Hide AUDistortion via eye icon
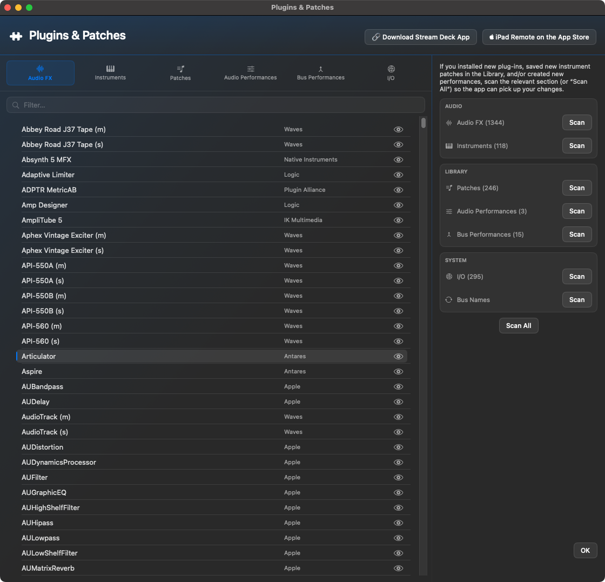Image resolution: width=605 pixels, height=582 pixels. pos(398,447)
